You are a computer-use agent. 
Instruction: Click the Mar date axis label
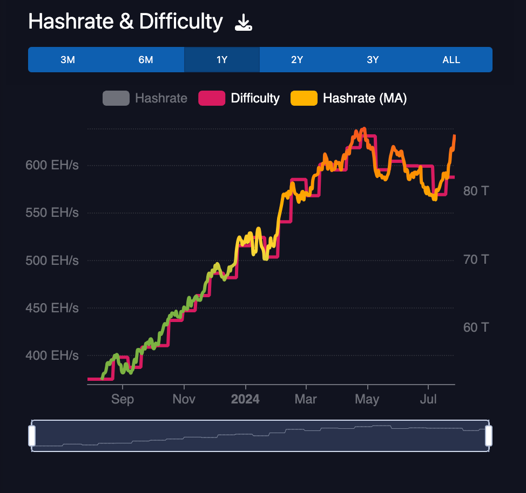pos(306,399)
